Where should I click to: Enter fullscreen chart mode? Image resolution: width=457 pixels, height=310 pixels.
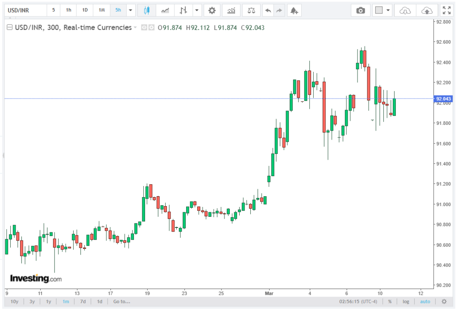tap(446, 10)
